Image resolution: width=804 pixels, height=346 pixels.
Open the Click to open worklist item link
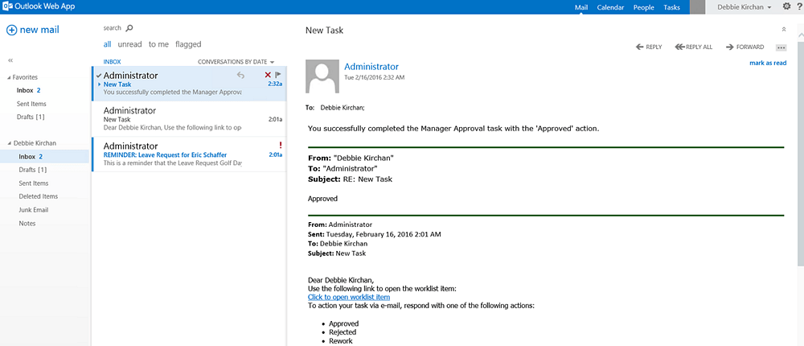click(x=349, y=297)
